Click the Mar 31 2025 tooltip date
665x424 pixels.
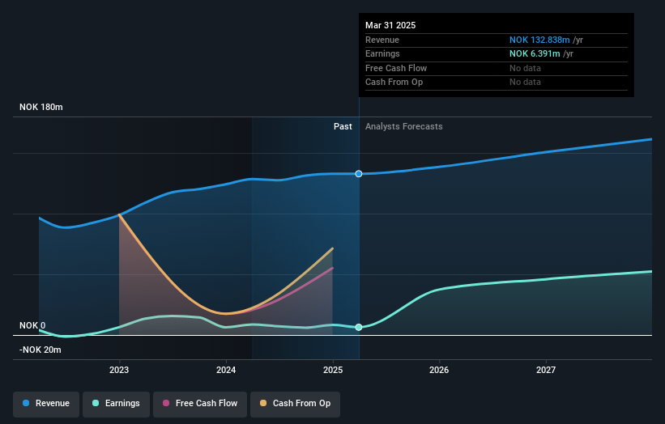pyautogui.click(x=390, y=25)
